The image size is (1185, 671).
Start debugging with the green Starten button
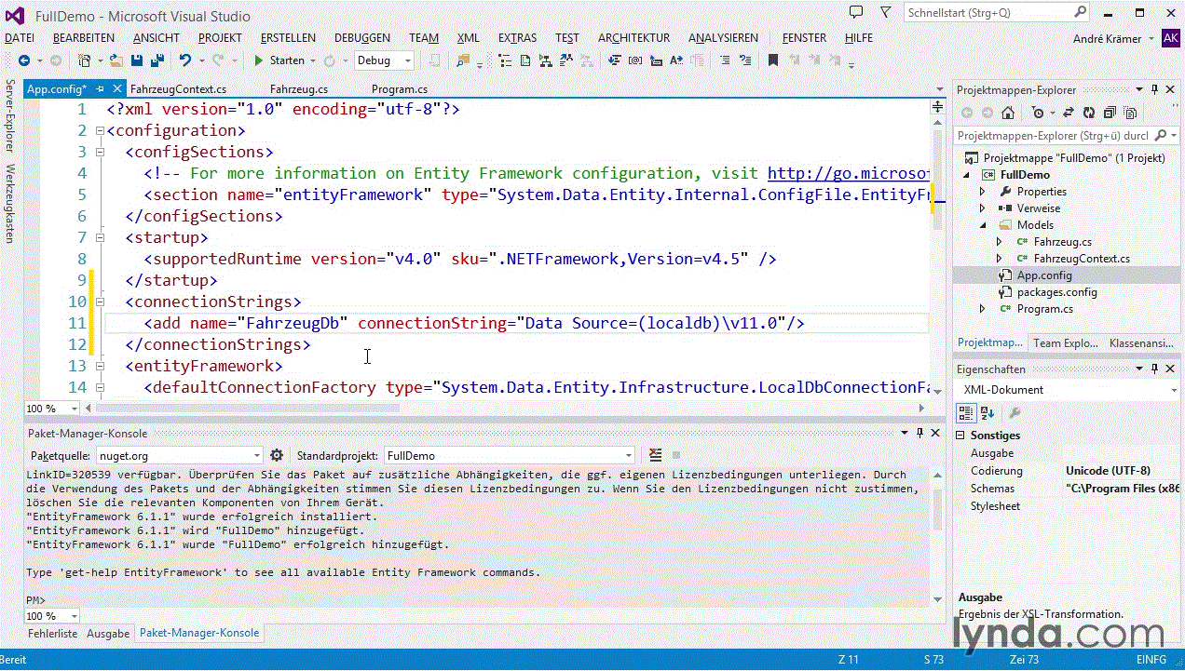(279, 60)
